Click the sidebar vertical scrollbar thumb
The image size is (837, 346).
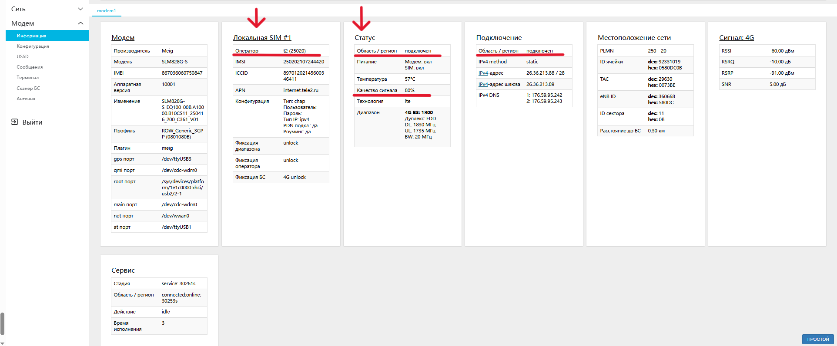pyautogui.click(x=2, y=323)
